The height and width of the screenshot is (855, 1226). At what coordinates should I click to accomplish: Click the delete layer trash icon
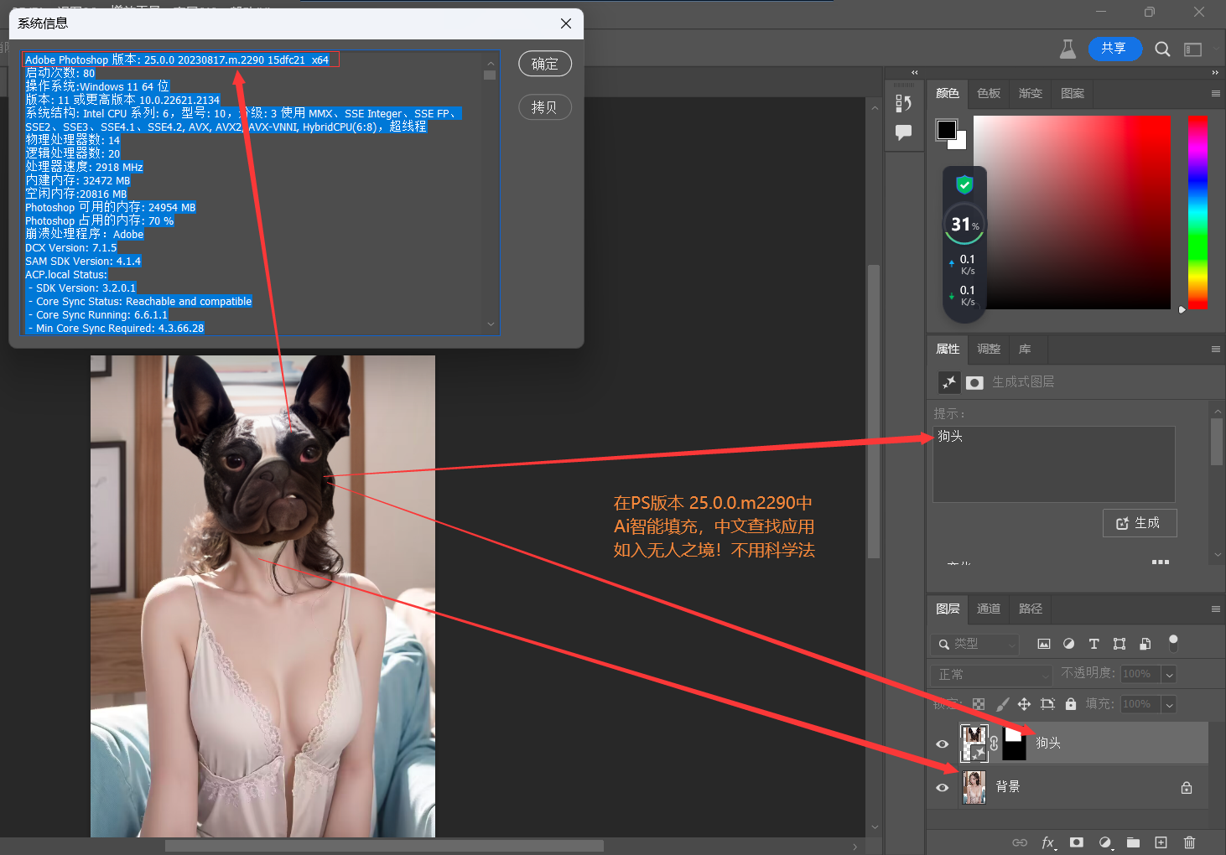[x=1189, y=842]
